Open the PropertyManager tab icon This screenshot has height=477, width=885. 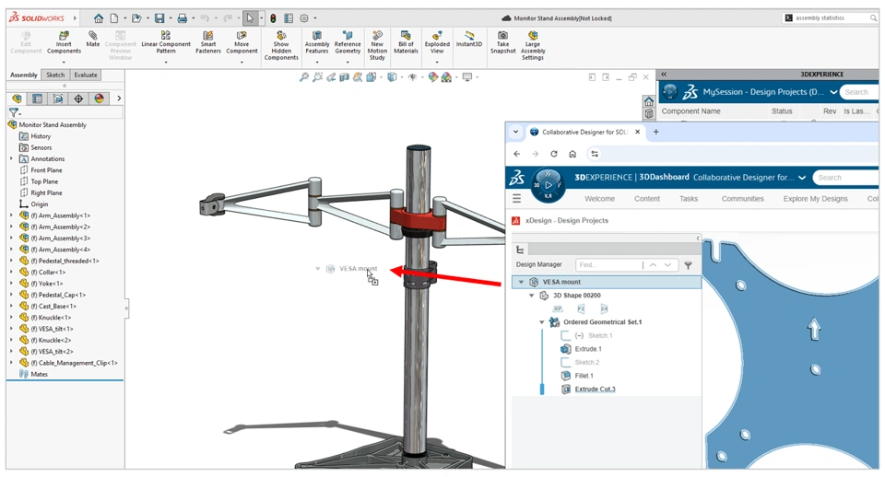(x=37, y=99)
